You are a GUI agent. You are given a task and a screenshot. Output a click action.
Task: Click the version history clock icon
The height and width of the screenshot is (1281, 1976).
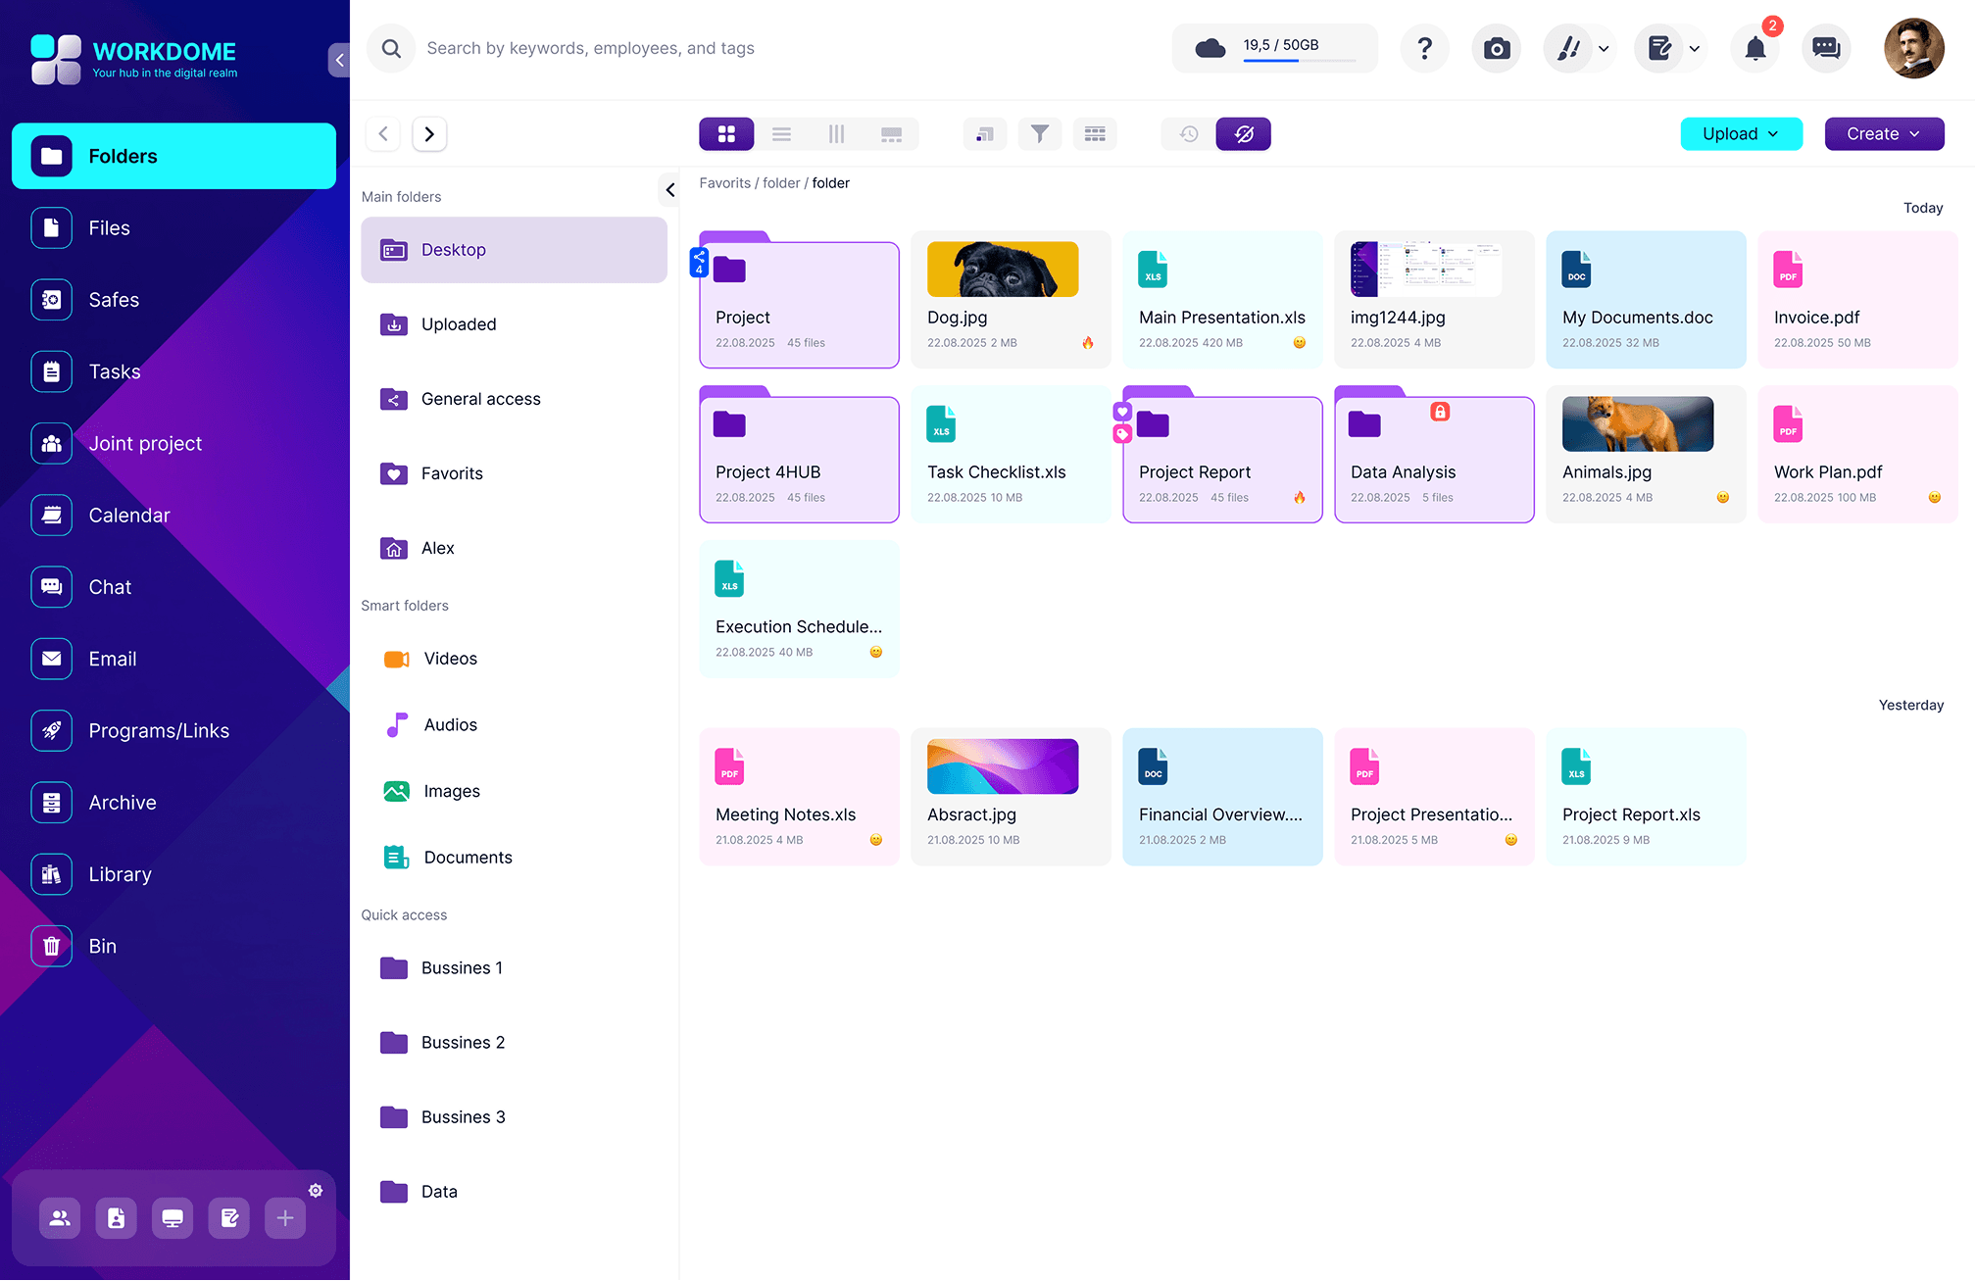coord(1187,133)
